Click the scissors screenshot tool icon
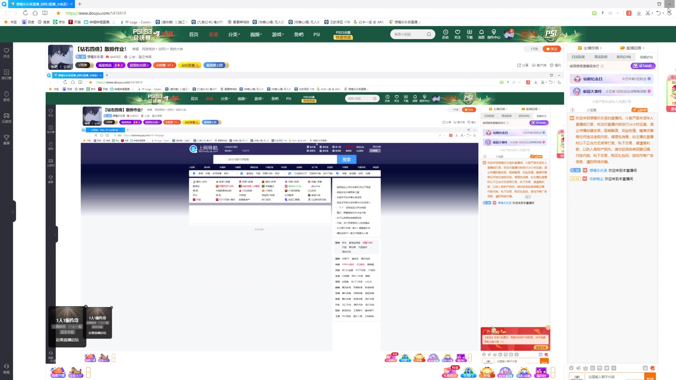The height and width of the screenshot is (380, 676). (x=648, y=13)
